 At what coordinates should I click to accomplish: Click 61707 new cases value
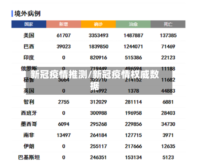point(64,35)
